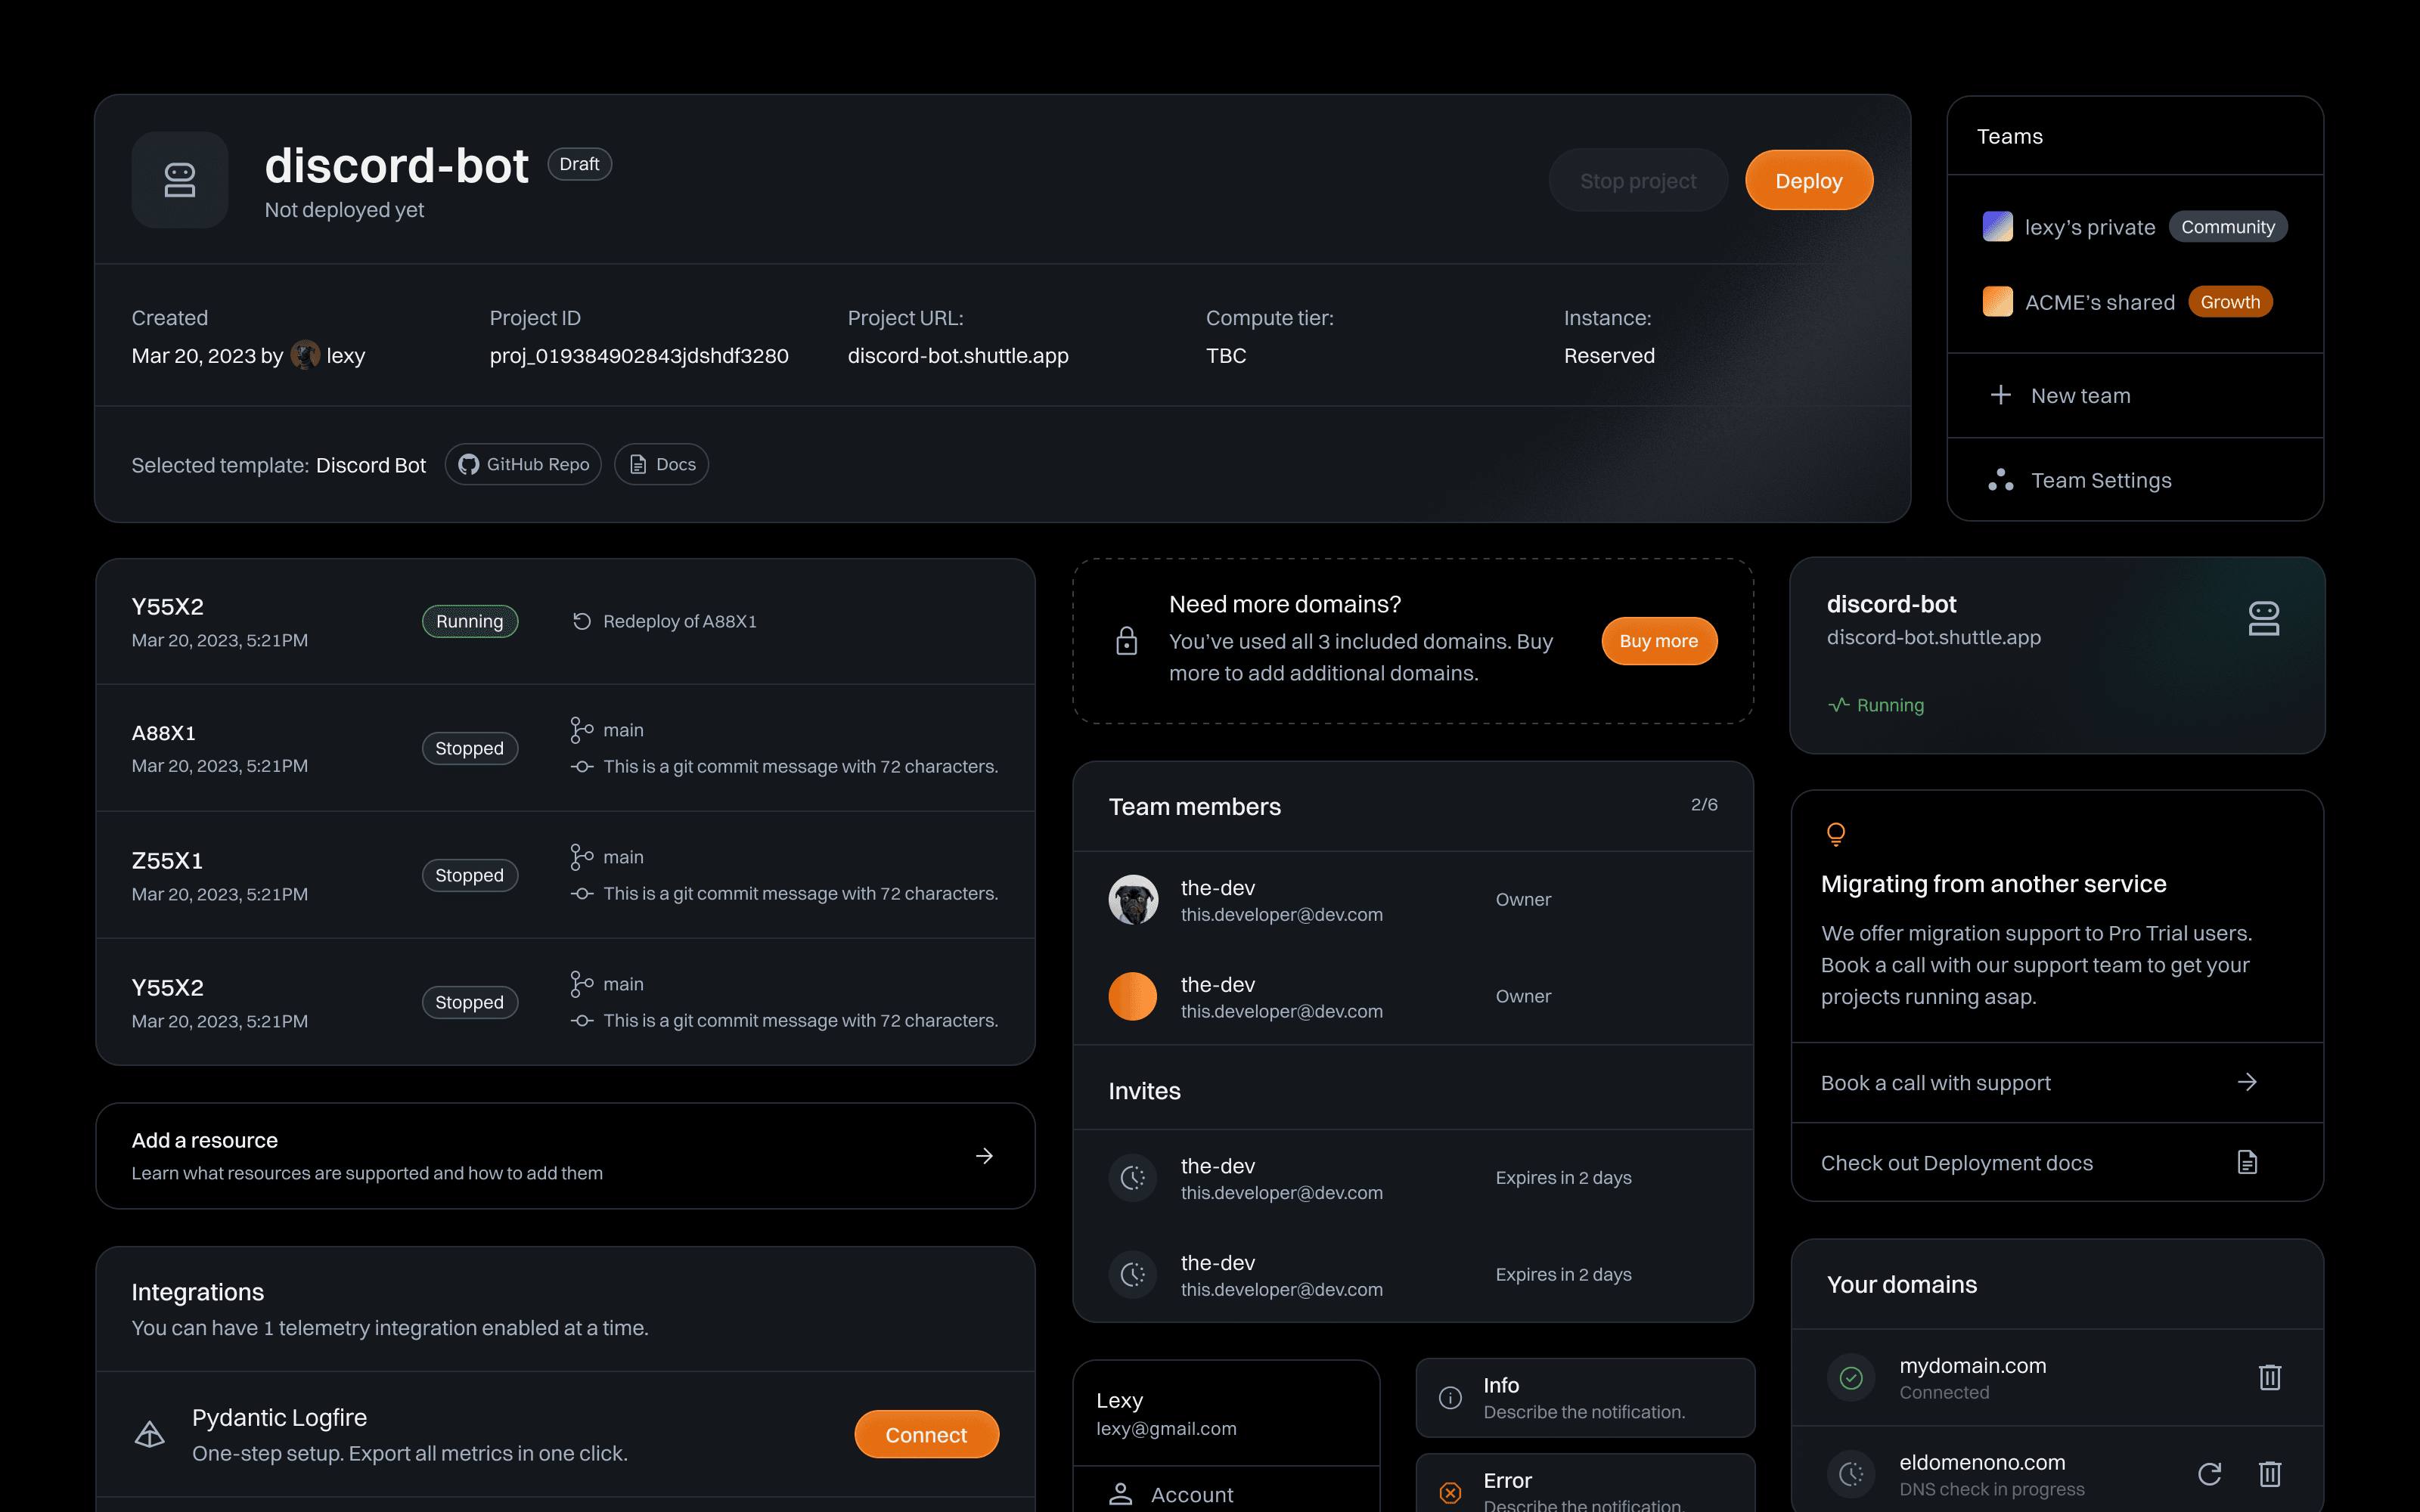This screenshot has width=2420, height=1512.
Task: Refresh DNS check for eldomenono.com
Action: click(x=2209, y=1473)
